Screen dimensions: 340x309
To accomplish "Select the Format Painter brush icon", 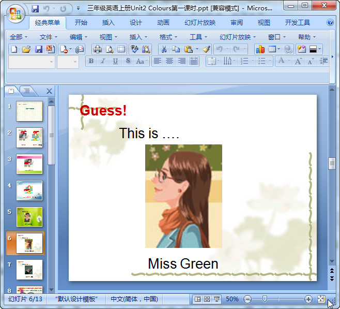I will click(x=207, y=50).
